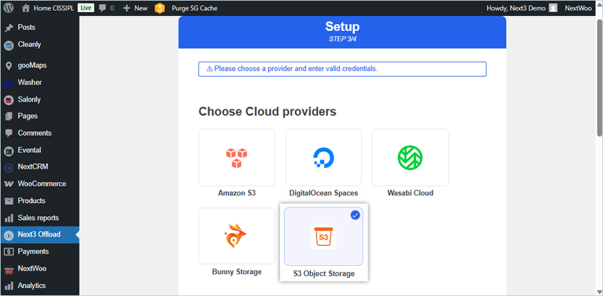Image resolution: width=603 pixels, height=296 pixels.
Task: Click the user avatar next to Howdy
Action: point(553,8)
